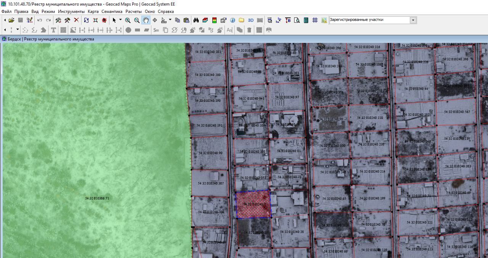The image size is (488, 258).
Task: Select the arrow pointer tool
Action: [x=114, y=20]
